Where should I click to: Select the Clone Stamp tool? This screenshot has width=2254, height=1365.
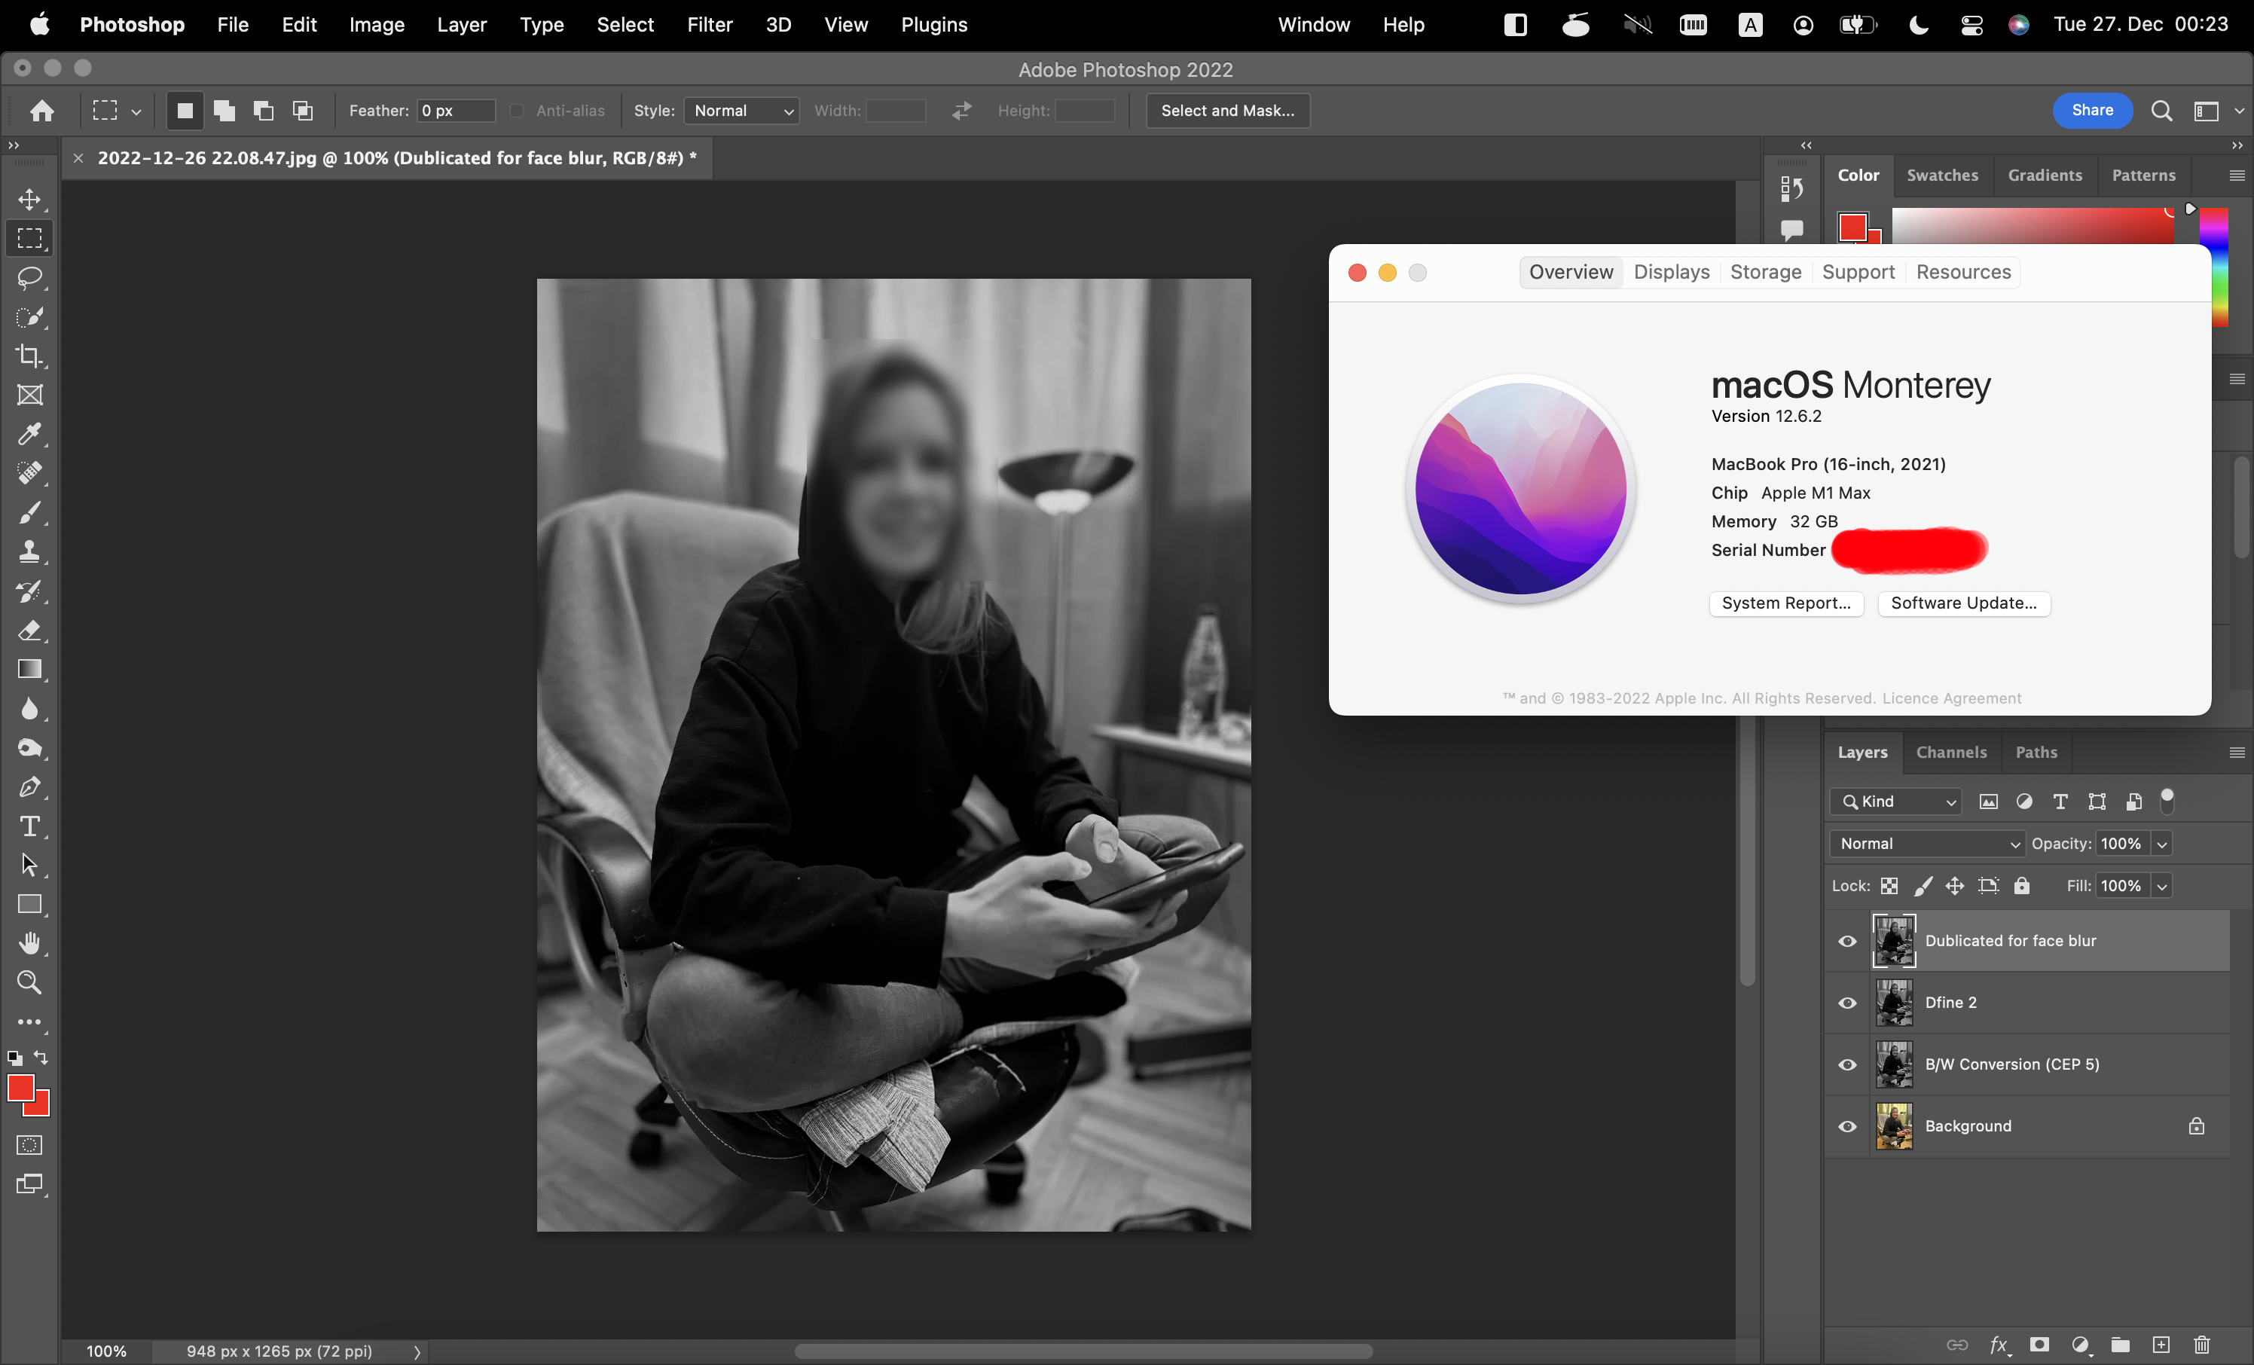29,551
